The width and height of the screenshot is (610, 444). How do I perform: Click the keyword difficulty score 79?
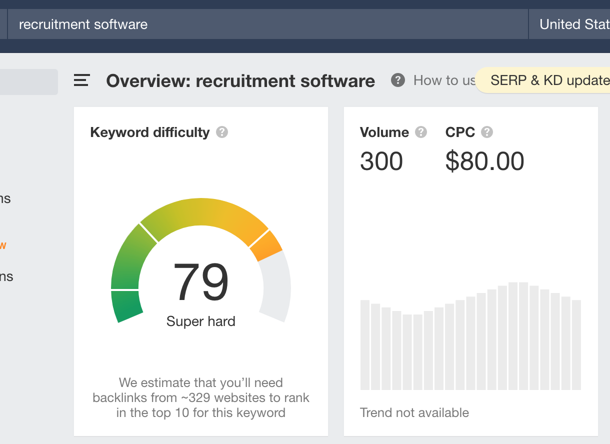pyautogui.click(x=200, y=282)
